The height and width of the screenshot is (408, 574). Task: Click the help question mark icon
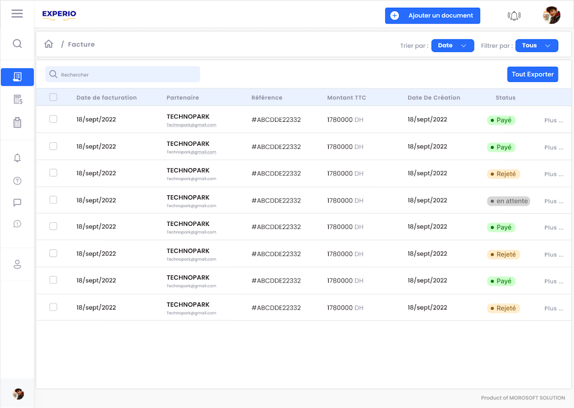pyautogui.click(x=17, y=181)
